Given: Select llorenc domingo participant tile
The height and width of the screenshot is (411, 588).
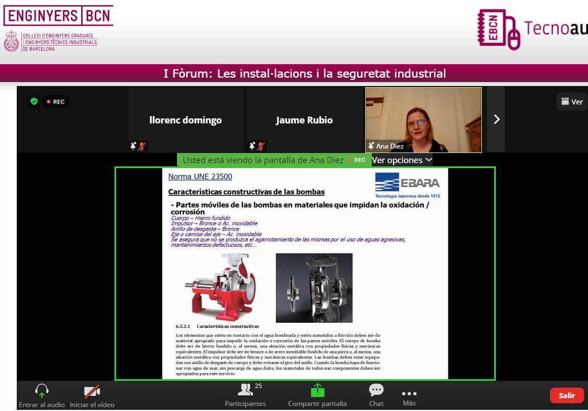Looking at the screenshot, I should (186, 120).
